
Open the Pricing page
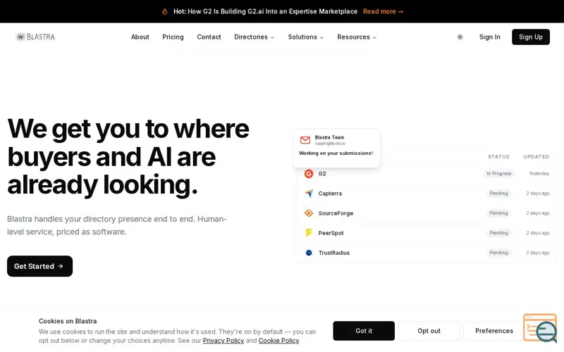(x=173, y=37)
